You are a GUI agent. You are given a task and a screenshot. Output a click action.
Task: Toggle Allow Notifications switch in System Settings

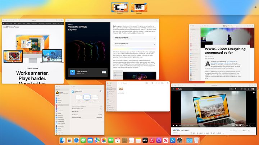coord(101,91)
